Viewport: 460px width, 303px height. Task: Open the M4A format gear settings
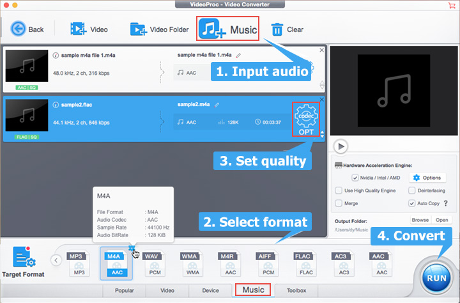[132, 249]
